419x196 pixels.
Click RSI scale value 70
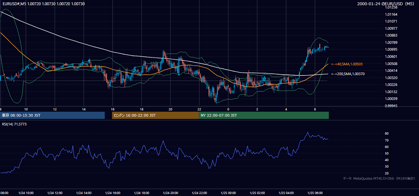pos(387,140)
